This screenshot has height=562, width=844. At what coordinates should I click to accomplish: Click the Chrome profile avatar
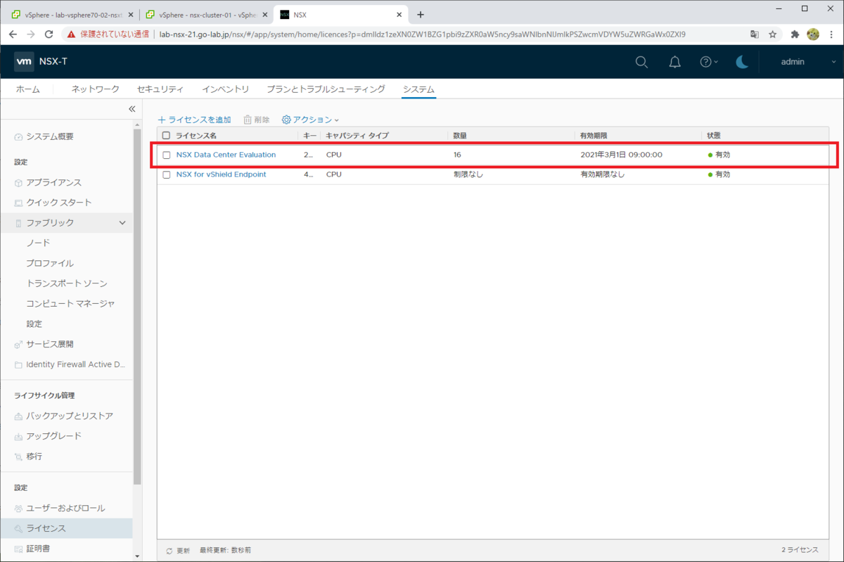click(x=813, y=34)
